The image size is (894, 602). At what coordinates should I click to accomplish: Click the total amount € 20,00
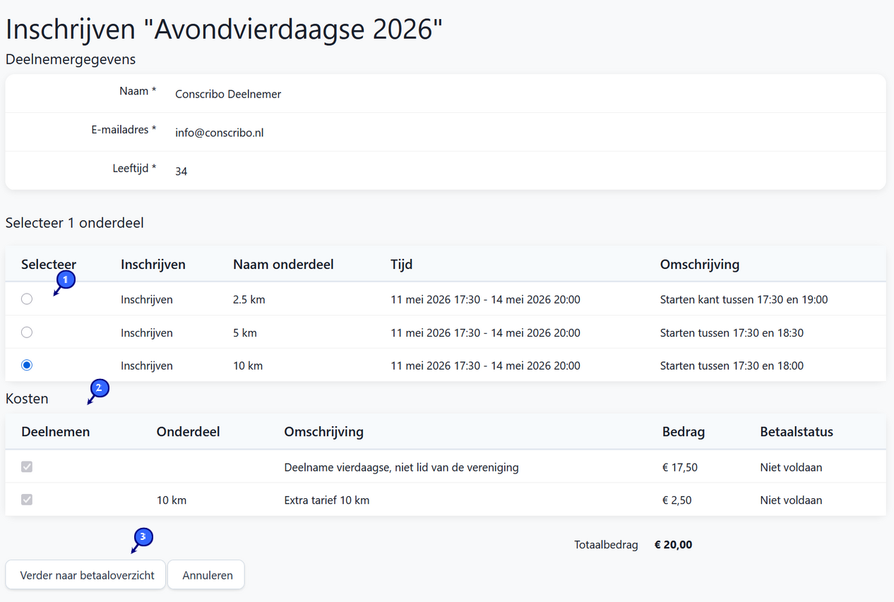(x=673, y=545)
